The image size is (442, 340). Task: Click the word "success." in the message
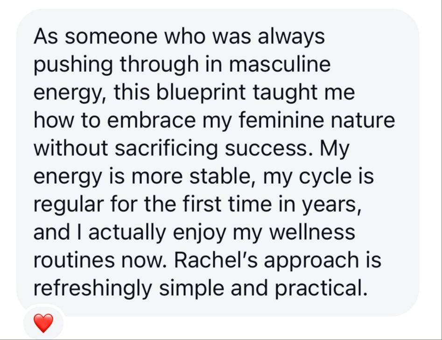tap(269, 149)
